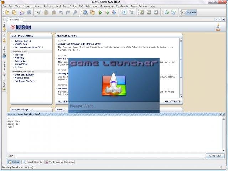Image resolution: width=228 pixels, height=171 pixels.
Task: Click articles list scroll-up arrow
Action: coord(181,40)
